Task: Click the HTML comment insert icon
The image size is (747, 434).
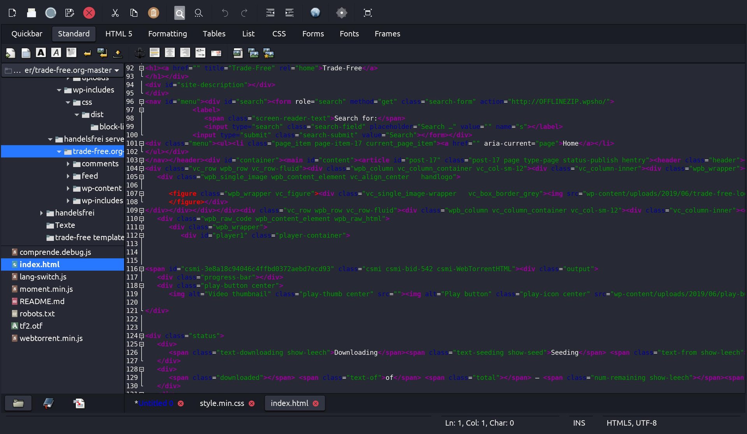Action: coord(200,53)
